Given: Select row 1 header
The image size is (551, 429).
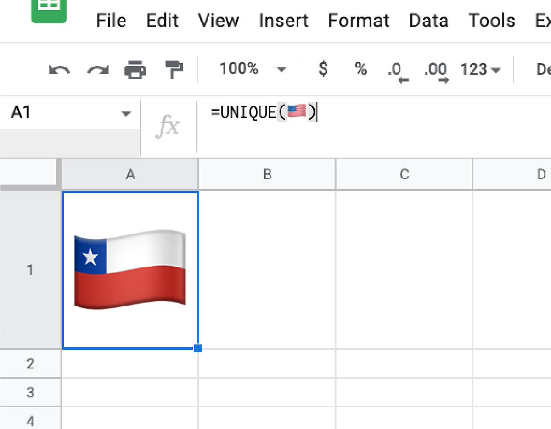Looking at the screenshot, I should point(30,270).
